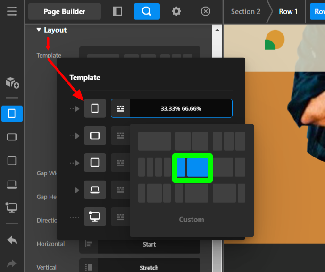Go to Section 2 breadcrumb
The image size is (325, 272).
tap(245, 11)
